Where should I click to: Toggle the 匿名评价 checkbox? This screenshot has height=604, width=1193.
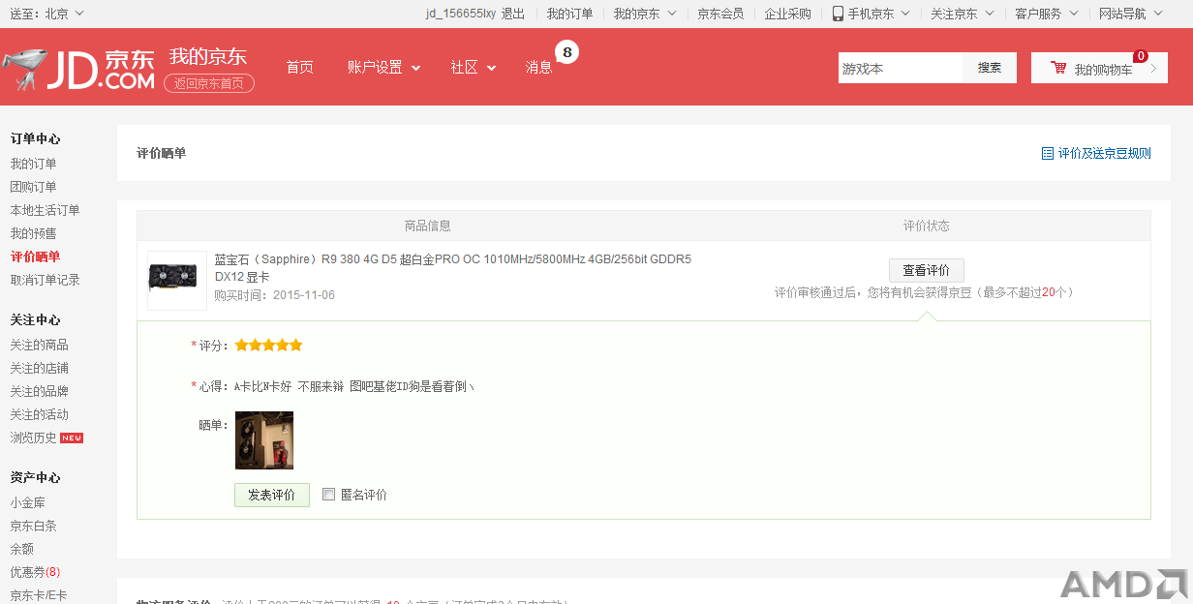tap(328, 494)
